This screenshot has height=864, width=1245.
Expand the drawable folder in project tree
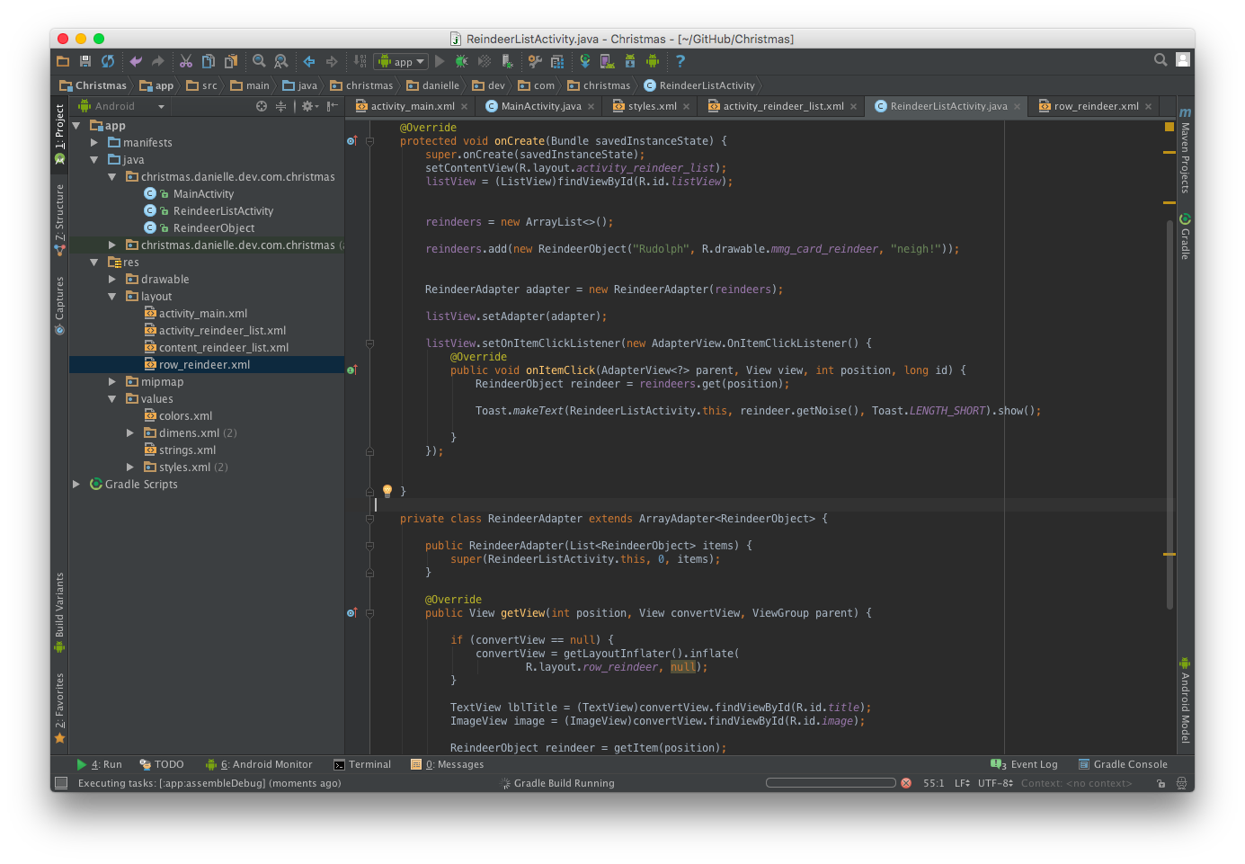coord(112,280)
